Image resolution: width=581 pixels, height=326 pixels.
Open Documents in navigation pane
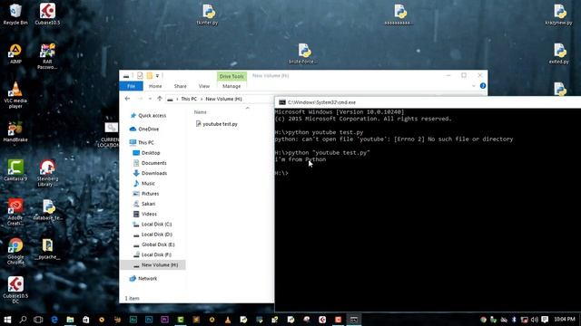pos(150,163)
